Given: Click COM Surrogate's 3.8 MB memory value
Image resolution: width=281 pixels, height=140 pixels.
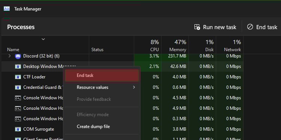Looking at the screenshot, I should click(179, 129).
